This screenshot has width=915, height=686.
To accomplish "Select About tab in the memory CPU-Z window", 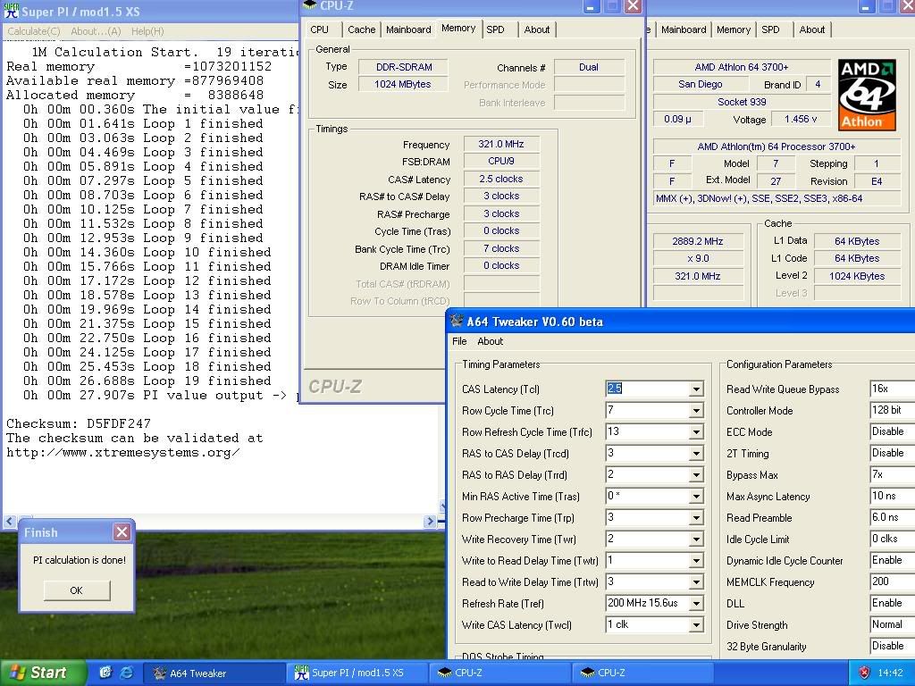I will (537, 29).
